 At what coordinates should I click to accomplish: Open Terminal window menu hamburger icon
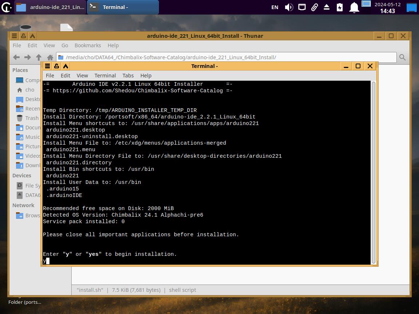click(48, 66)
